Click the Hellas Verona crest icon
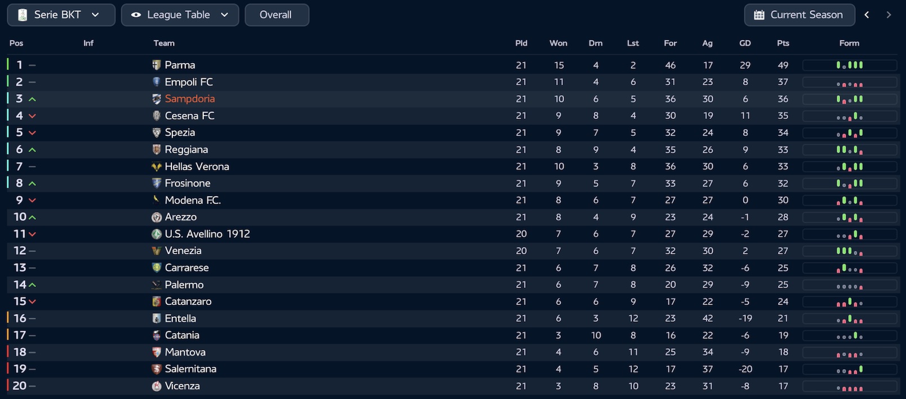The image size is (906, 399). click(x=157, y=166)
